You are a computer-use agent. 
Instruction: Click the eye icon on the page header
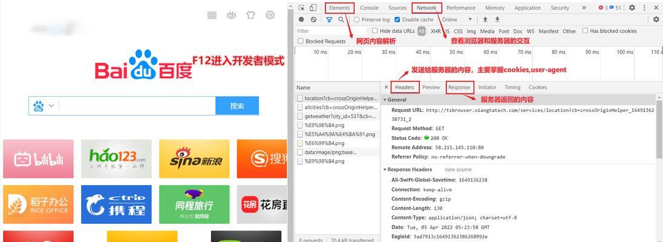click(231, 15)
